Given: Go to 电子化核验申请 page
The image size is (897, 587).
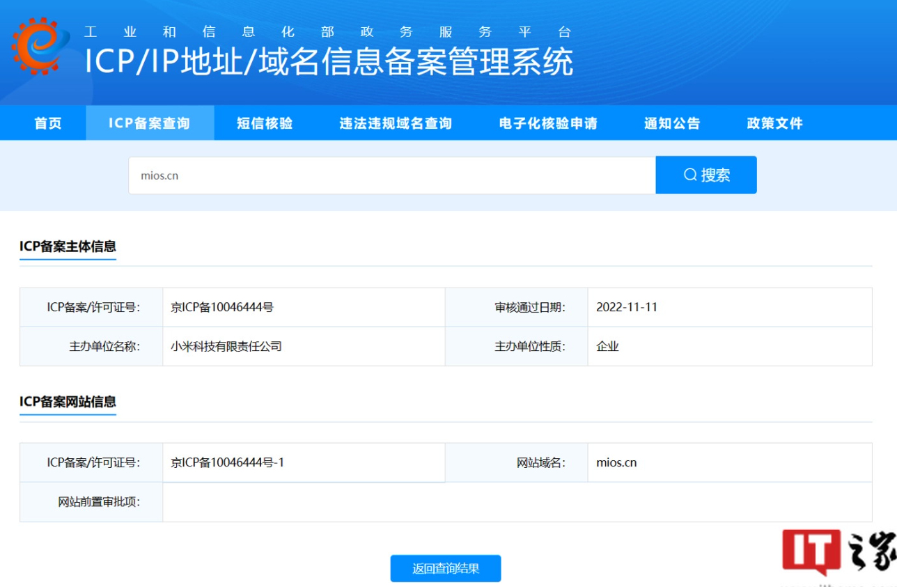Looking at the screenshot, I should click(548, 123).
